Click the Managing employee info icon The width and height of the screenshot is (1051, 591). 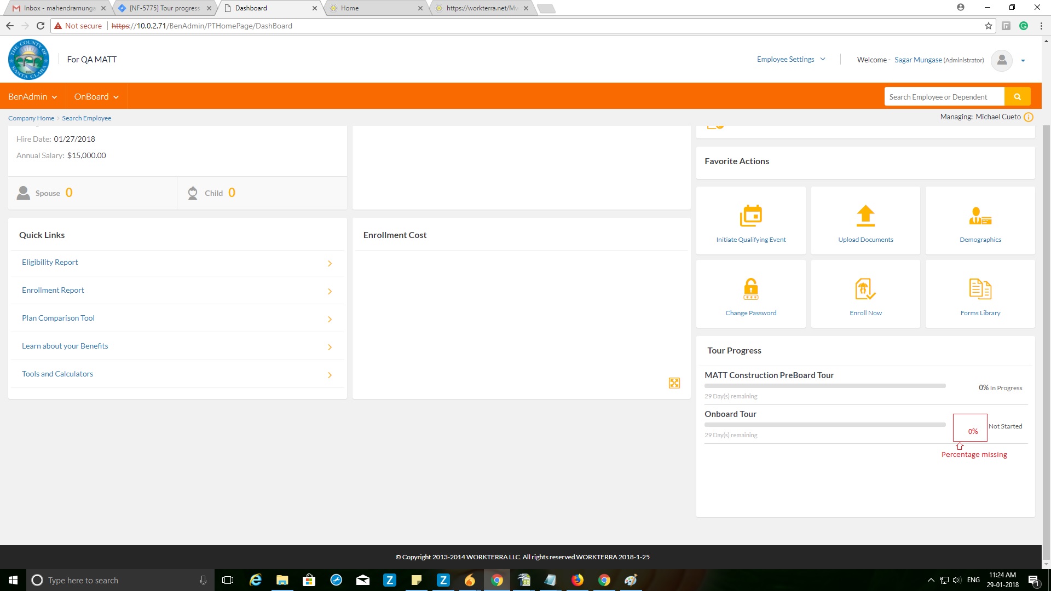[x=1029, y=117]
